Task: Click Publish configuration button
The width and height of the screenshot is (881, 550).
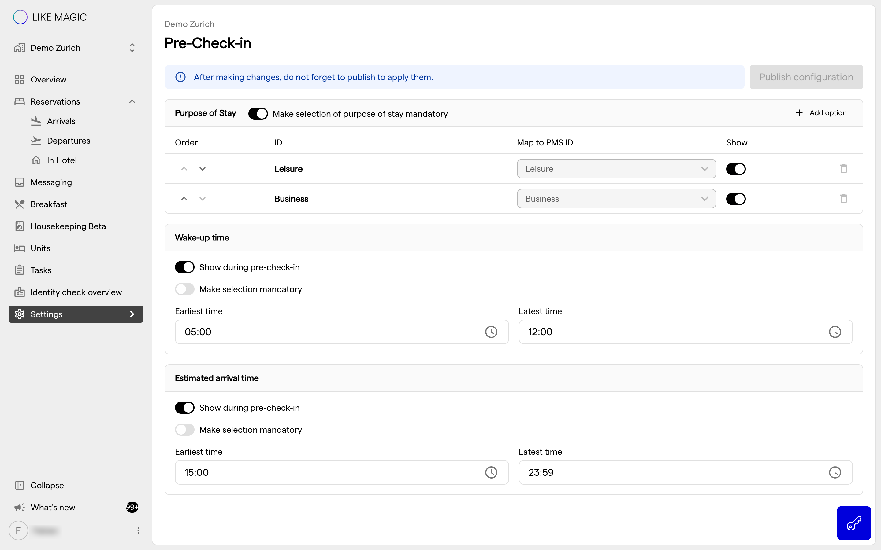Action: [806, 77]
